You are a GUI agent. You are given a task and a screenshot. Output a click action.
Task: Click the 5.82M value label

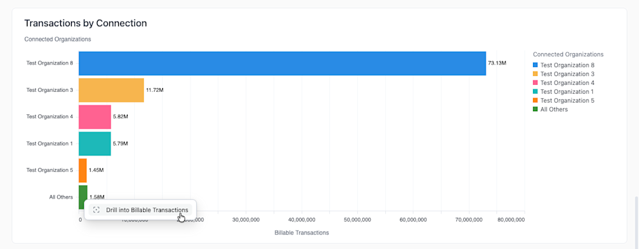tap(121, 117)
